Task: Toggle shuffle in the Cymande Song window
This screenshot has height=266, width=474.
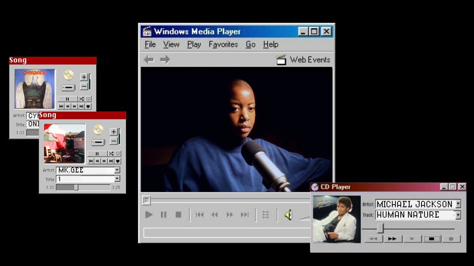Action: 81,99
